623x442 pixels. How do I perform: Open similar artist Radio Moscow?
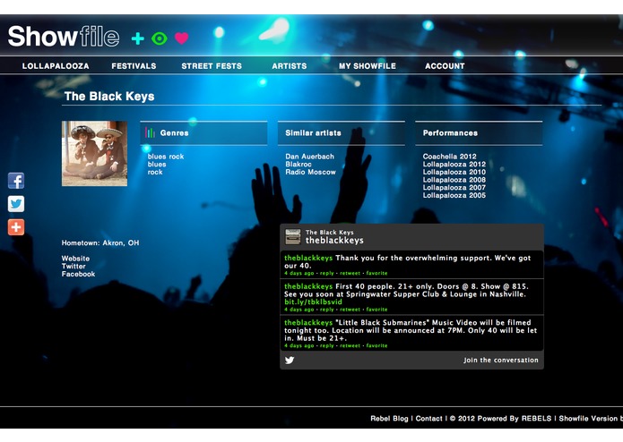tap(311, 172)
